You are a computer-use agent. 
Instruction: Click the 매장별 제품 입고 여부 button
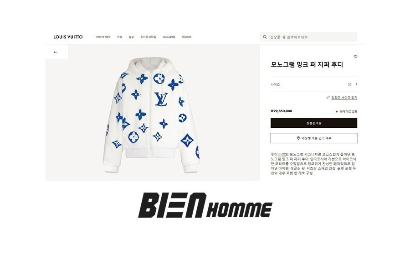click(314, 138)
